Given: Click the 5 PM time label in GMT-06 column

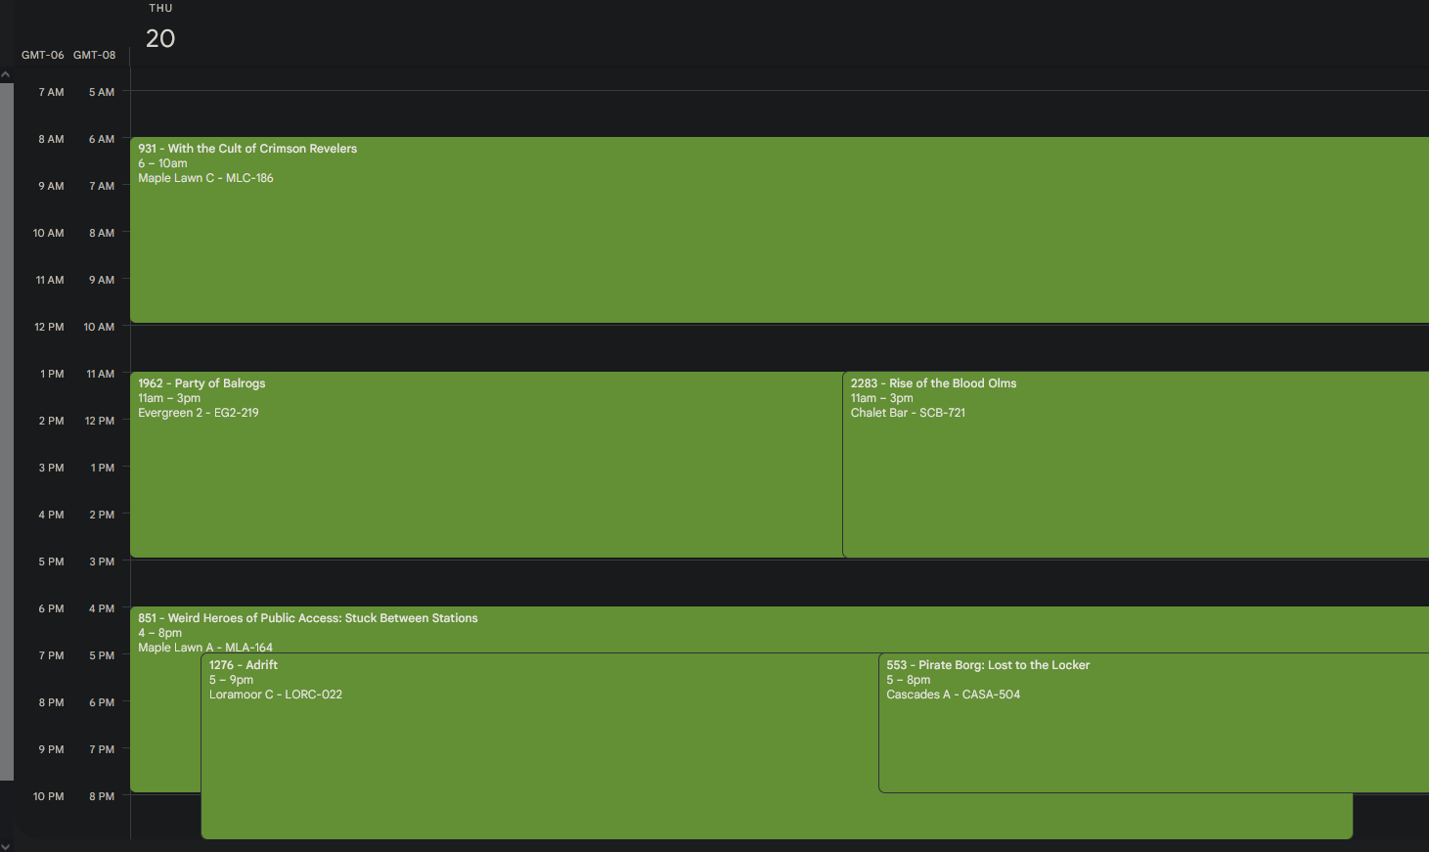Looking at the screenshot, I should tap(51, 561).
